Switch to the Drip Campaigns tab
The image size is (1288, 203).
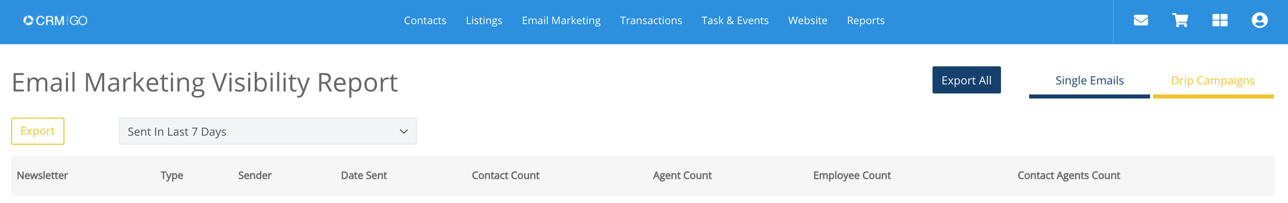click(1213, 81)
